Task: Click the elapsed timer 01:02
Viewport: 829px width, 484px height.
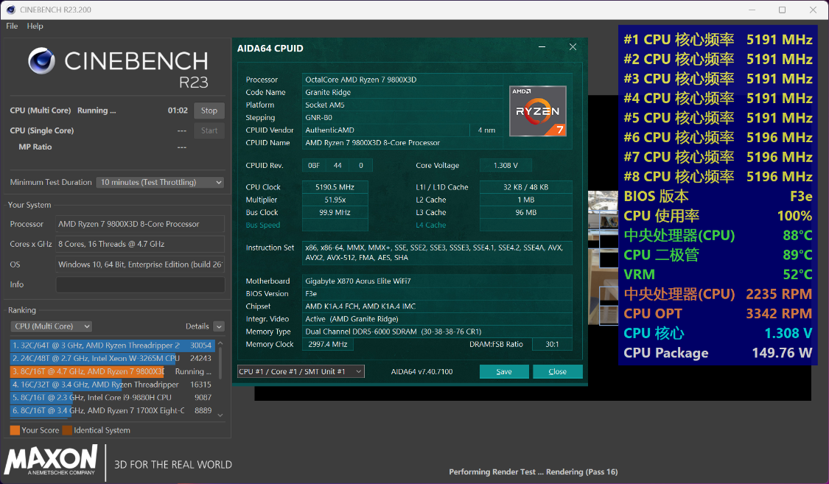Action: 178,111
